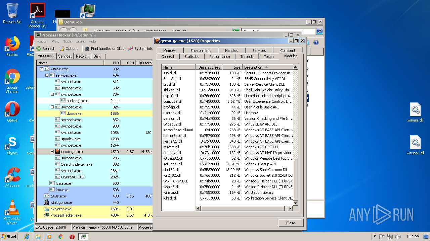This screenshot has height=241, width=430.
Task: Click Opera taskbar icon
Action: (72, 237)
